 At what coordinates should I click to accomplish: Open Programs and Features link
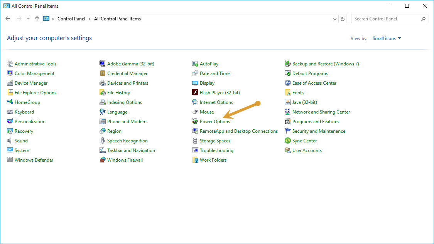[316, 122]
